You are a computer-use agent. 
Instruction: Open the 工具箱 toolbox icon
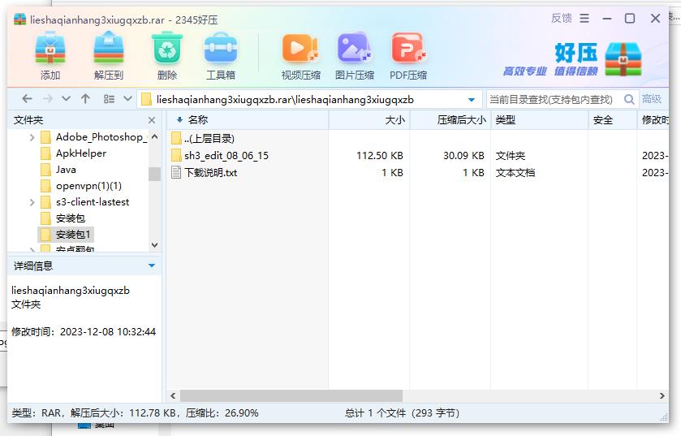coord(221,49)
